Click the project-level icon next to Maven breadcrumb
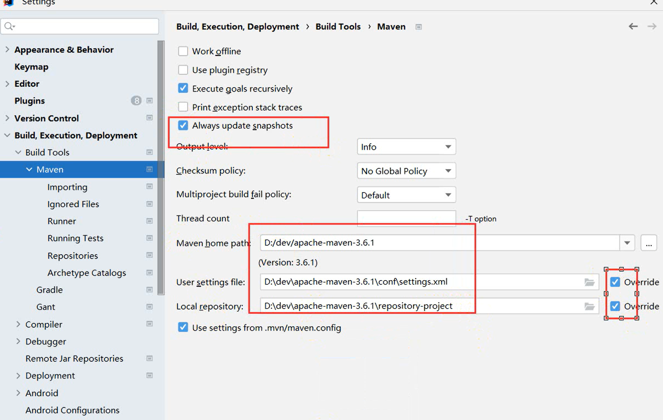Viewport: 663px width, 420px height. click(418, 27)
